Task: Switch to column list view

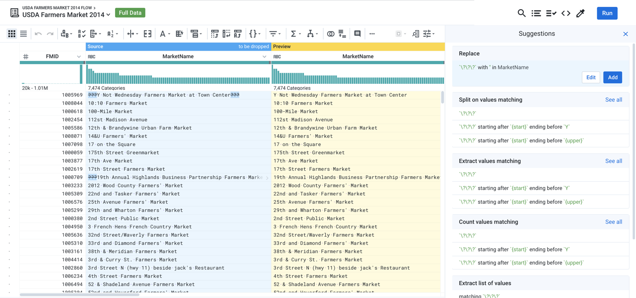Action: click(x=23, y=34)
